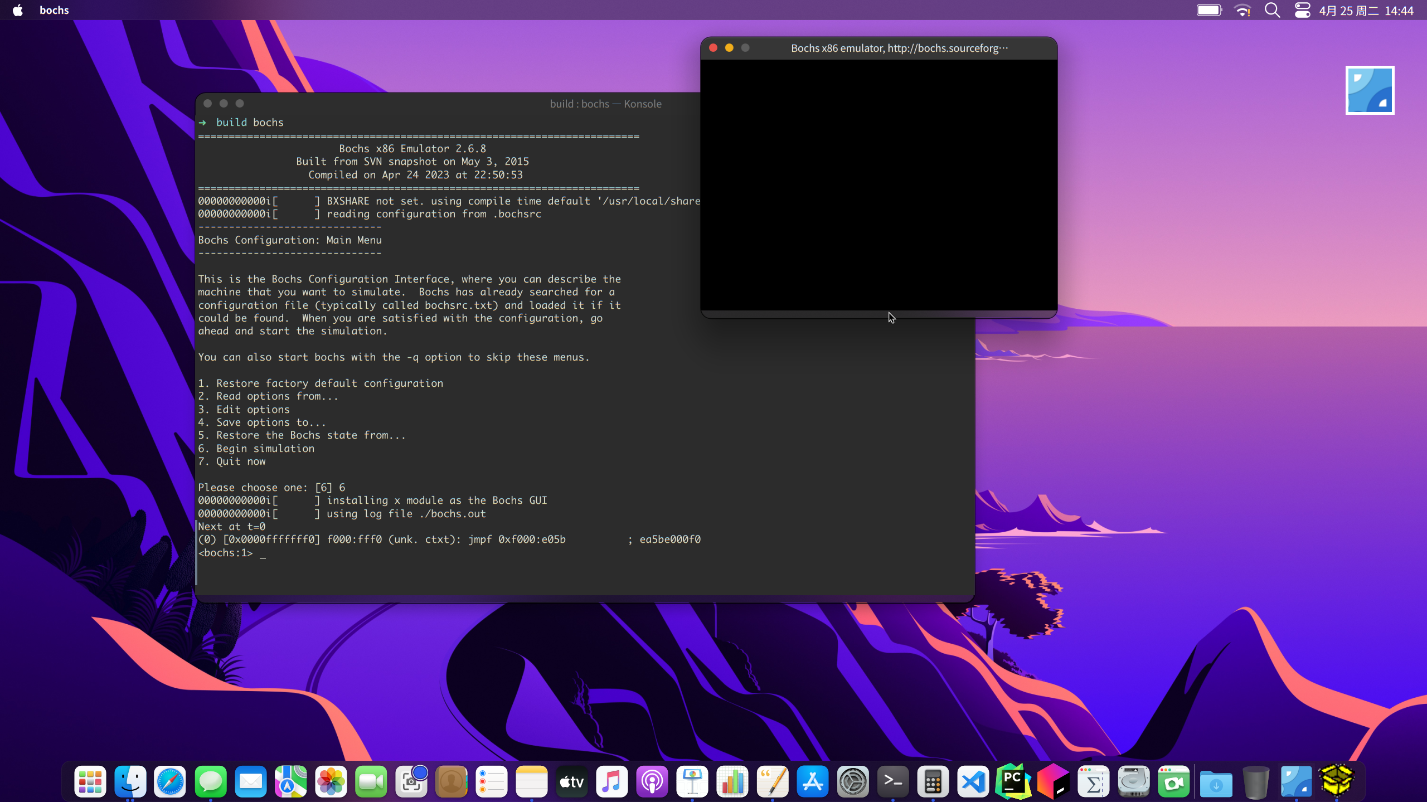Open the date and time notification panel
This screenshot has width=1427, height=802.
[1366, 10]
